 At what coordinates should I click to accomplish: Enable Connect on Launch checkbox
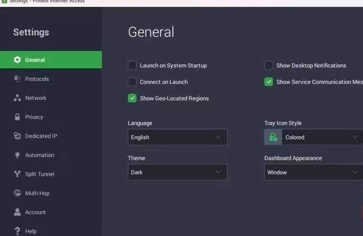click(x=132, y=82)
